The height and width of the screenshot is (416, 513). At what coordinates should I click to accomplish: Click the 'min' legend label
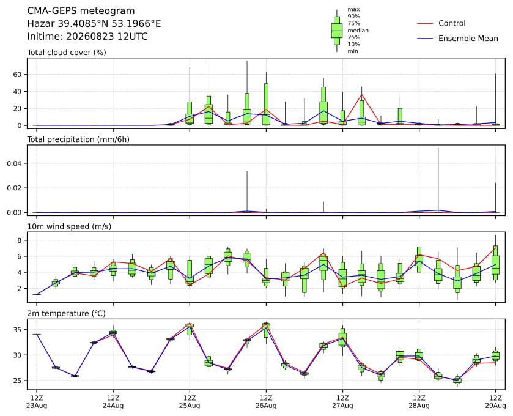click(353, 51)
